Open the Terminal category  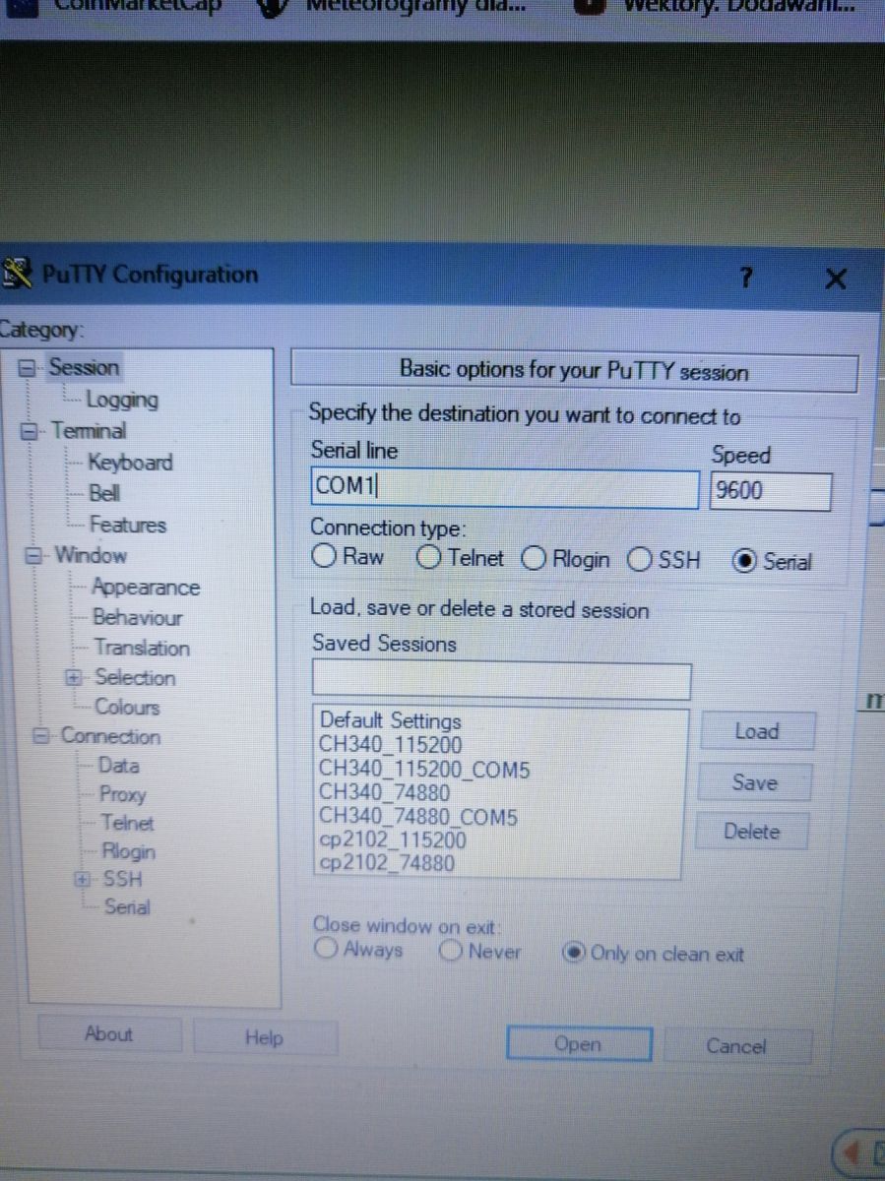tap(89, 430)
